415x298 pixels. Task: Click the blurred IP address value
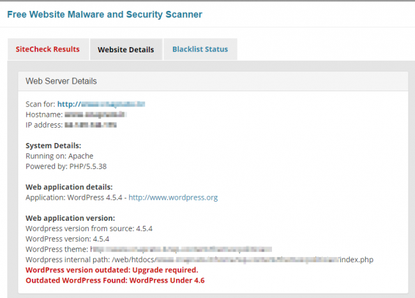pos(91,125)
